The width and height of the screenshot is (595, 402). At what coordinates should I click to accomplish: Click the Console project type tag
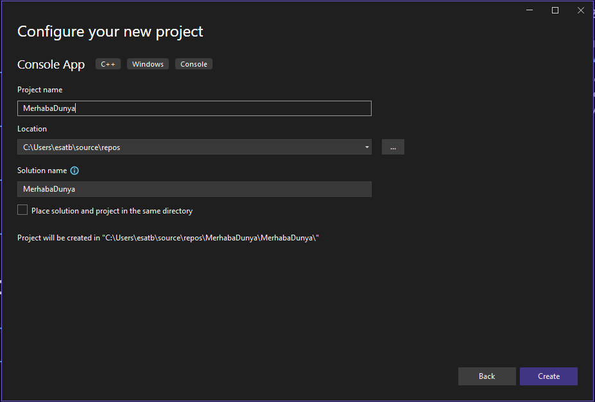pyautogui.click(x=194, y=64)
